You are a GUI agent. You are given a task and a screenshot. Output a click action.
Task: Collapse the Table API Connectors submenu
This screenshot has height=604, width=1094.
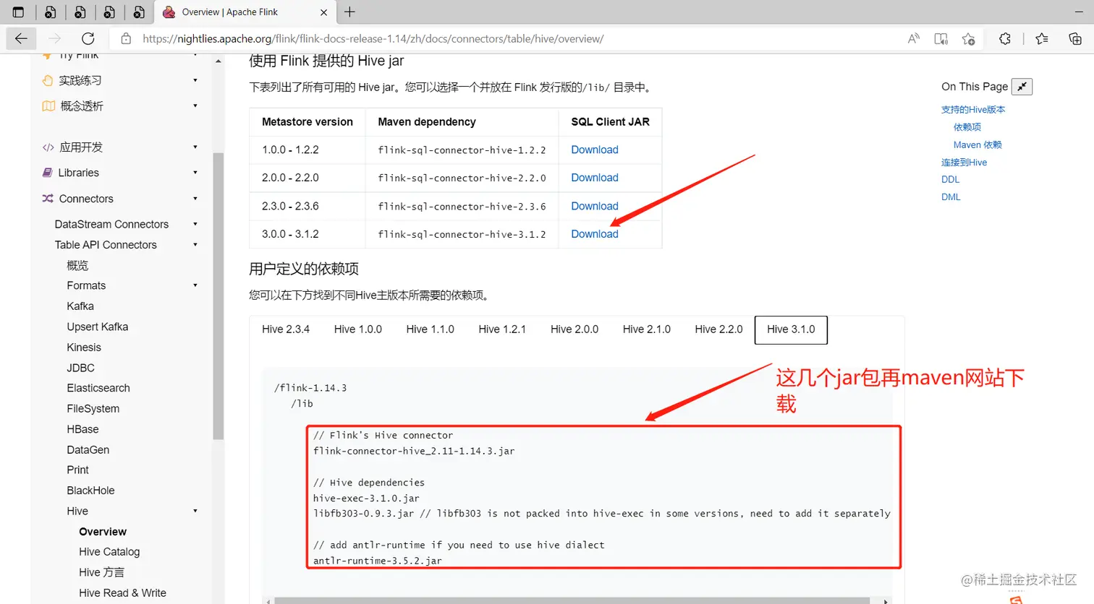(195, 245)
